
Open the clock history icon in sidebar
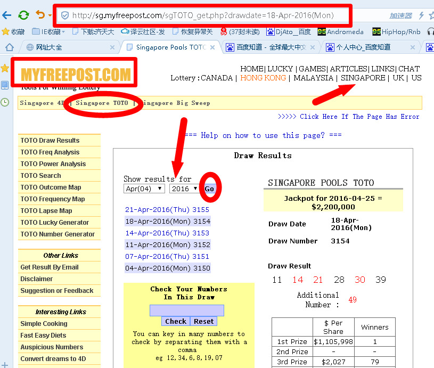5,102
